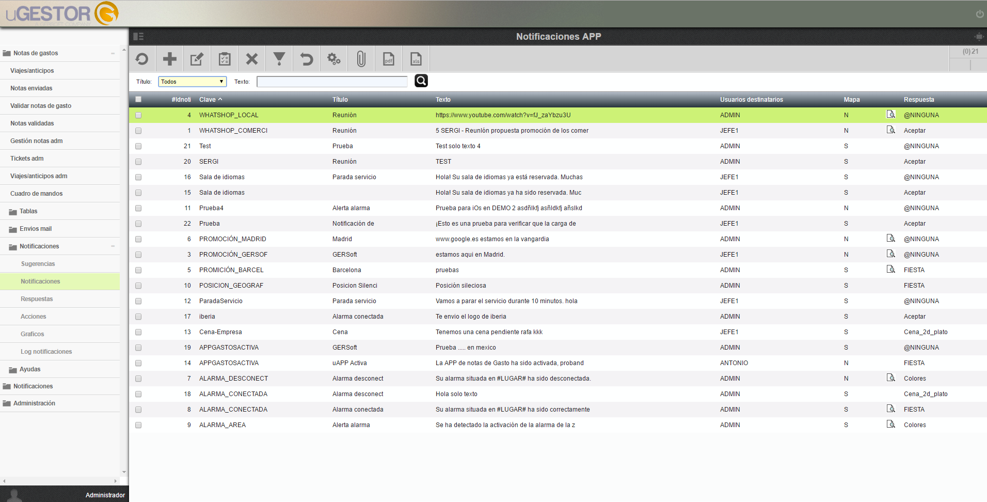Delete the selection with the X icon
This screenshot has height=502, width=987.
pos(252,59)
